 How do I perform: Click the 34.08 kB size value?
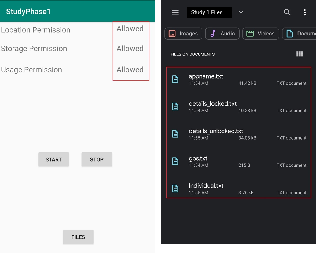pos(247,138)
